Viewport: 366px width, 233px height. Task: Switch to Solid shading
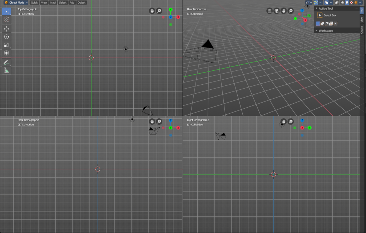347,3
